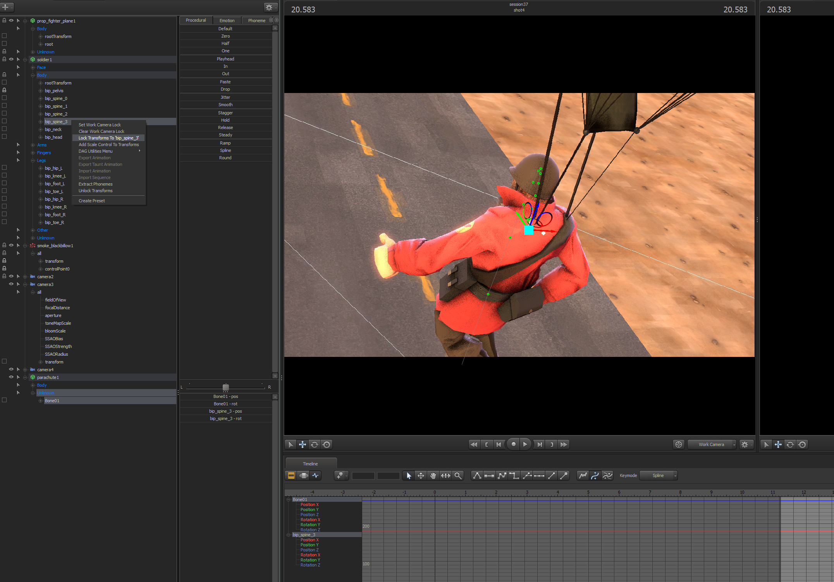The height and width of the screenshot is (582, 834).
Task: Click the viewport target reticle icon
Action: click(679, 444)
